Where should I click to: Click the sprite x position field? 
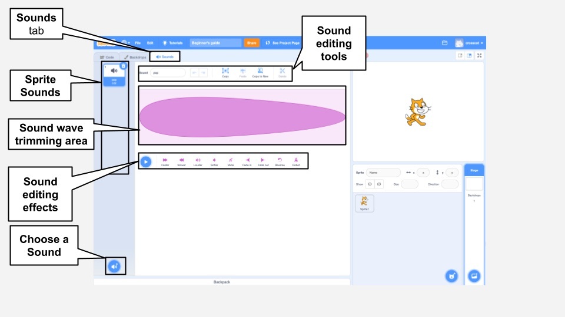tap(423, 173)
